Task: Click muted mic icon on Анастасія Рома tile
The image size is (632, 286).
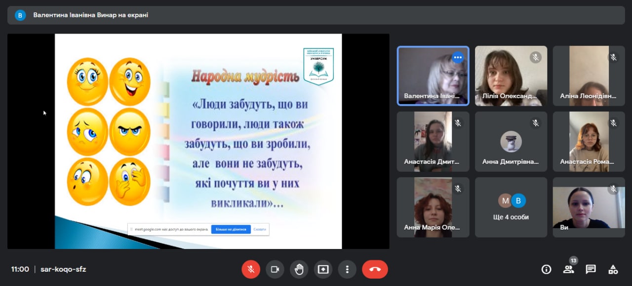Action: tap(613, 123)
